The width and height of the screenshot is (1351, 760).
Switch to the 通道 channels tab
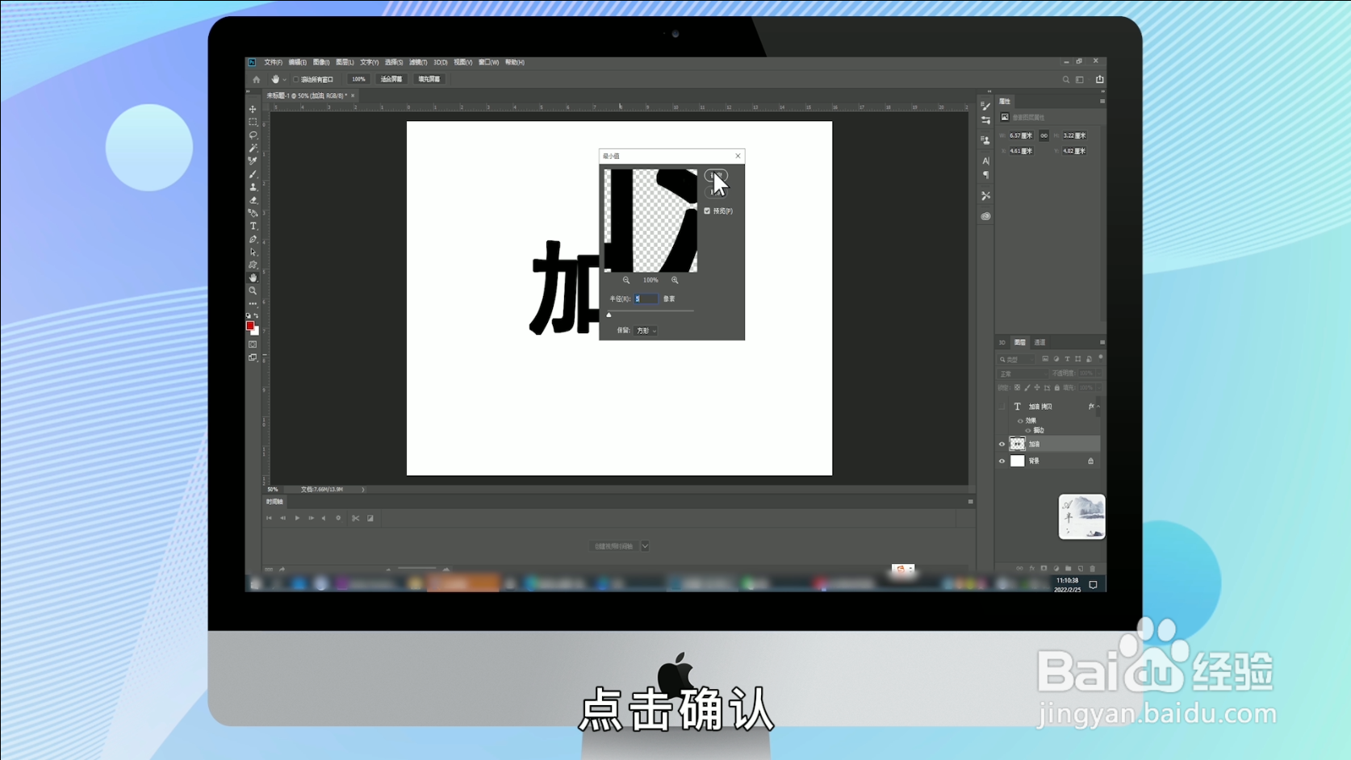(1039, 342)
